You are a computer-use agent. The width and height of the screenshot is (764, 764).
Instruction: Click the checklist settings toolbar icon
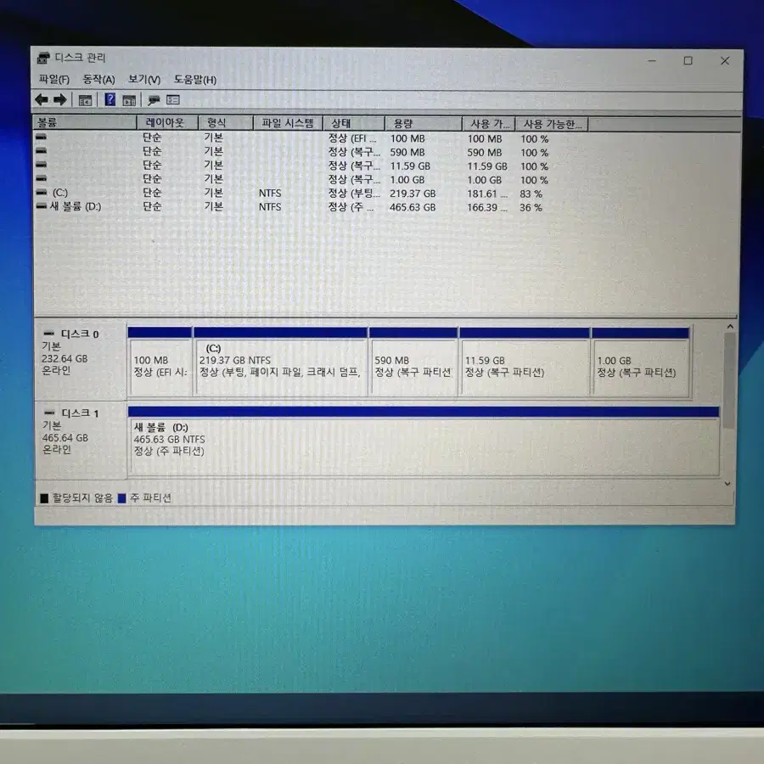pyautogui.click(x=173, y=100)
